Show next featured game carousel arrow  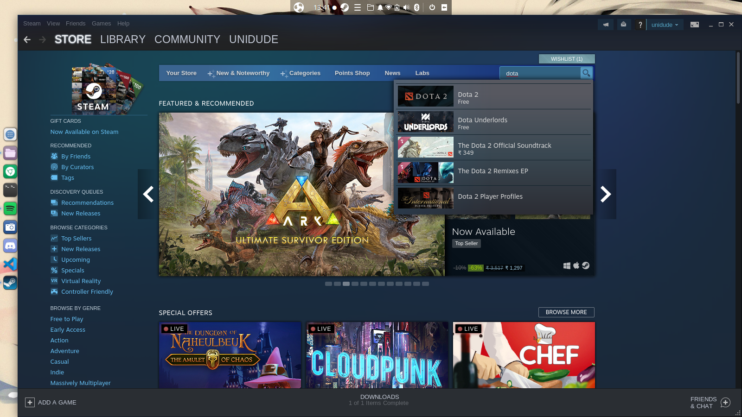pyautogui.click(x=606, y=194)
